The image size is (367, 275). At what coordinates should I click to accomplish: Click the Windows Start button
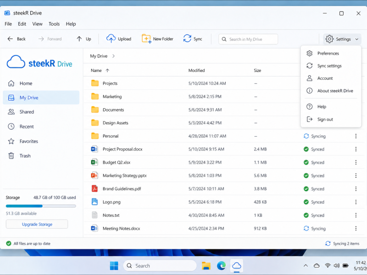click(x=114, y=266)
